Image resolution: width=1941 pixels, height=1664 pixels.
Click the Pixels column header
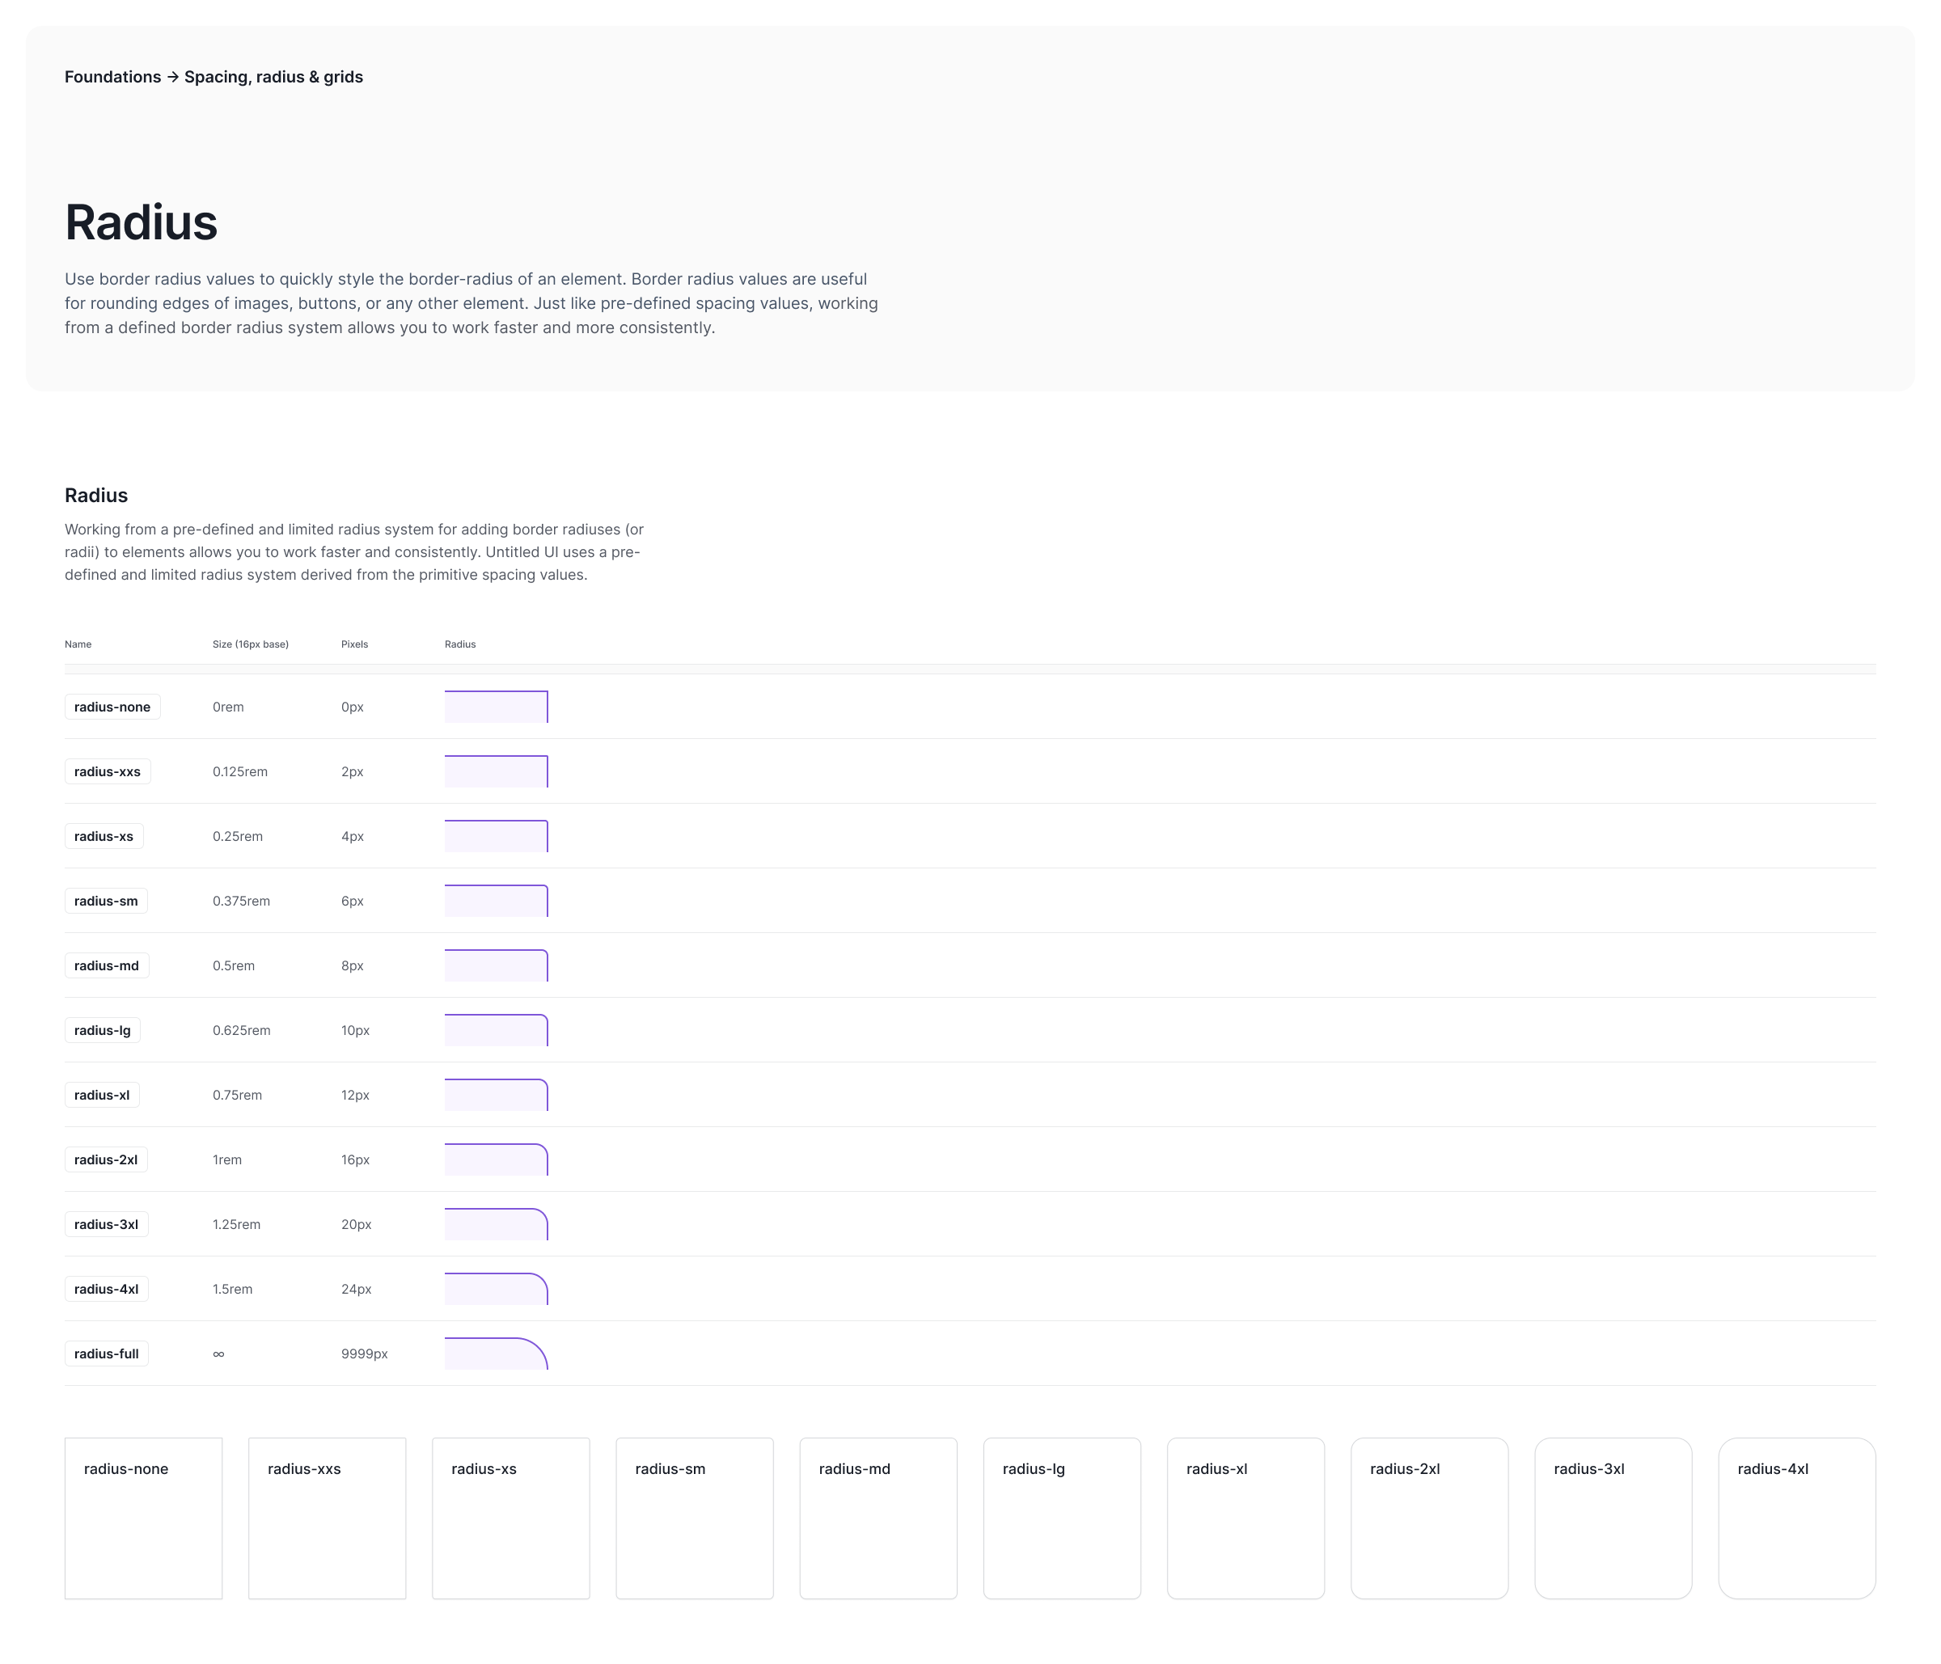pos(354,644)
